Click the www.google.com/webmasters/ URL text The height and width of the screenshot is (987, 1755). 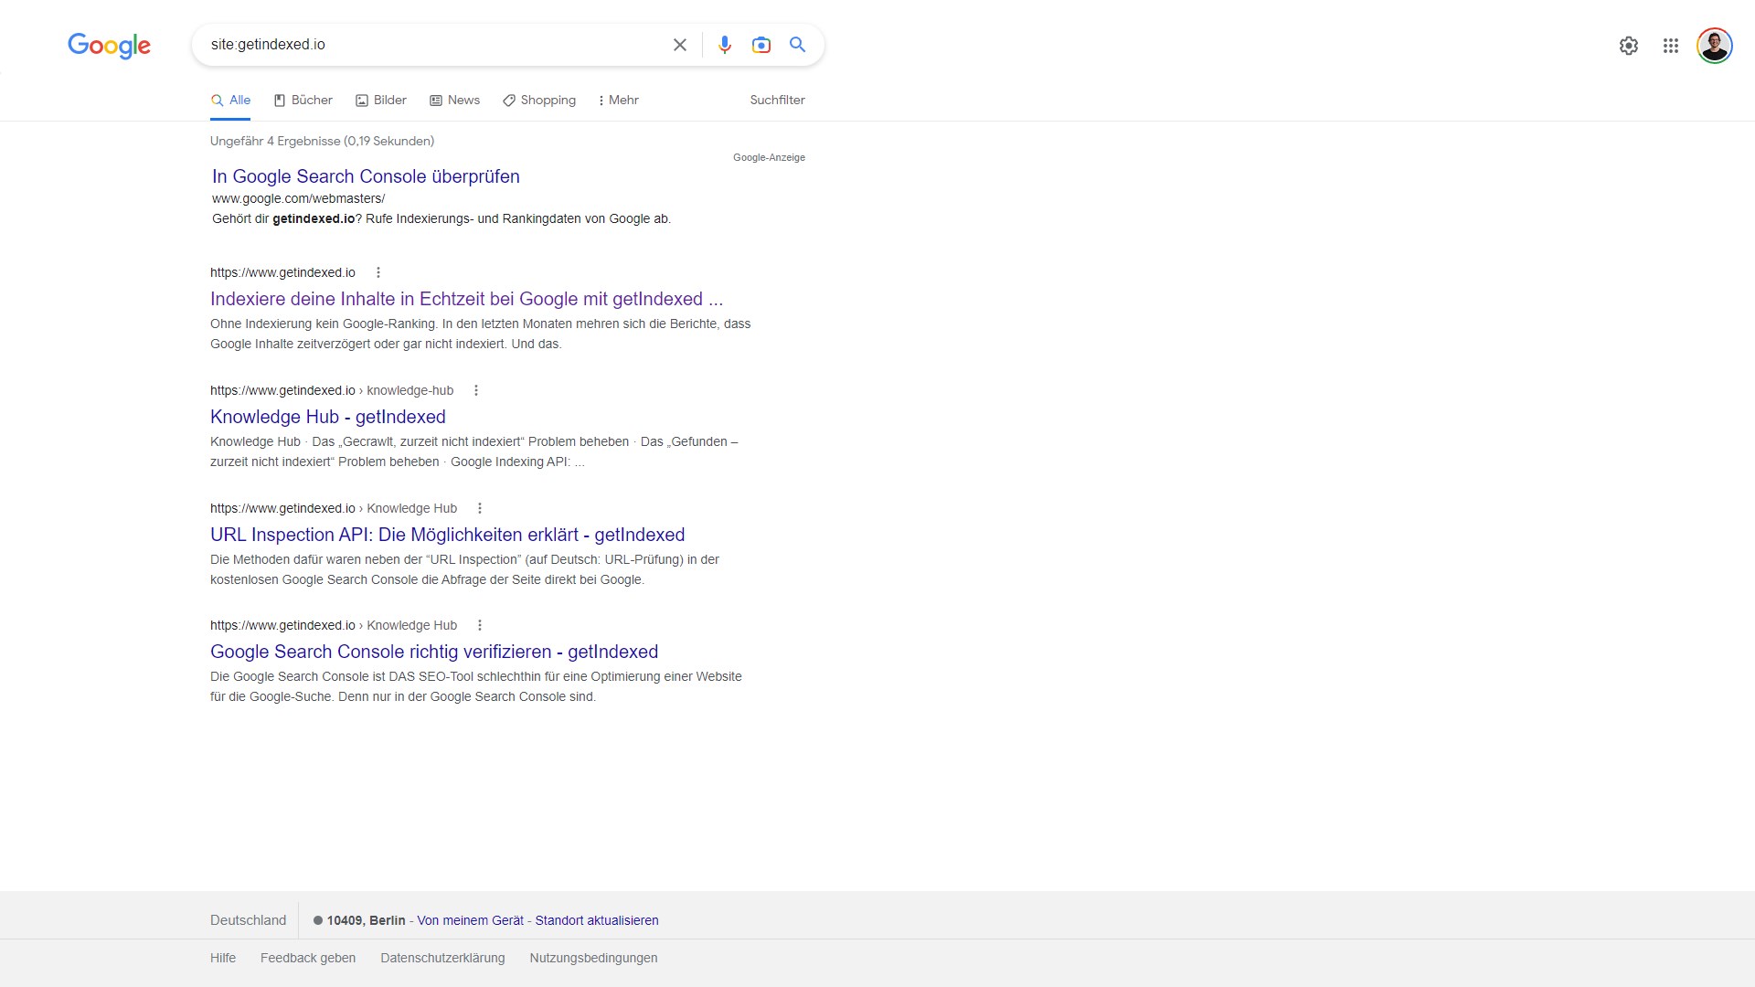pos(298,198)
